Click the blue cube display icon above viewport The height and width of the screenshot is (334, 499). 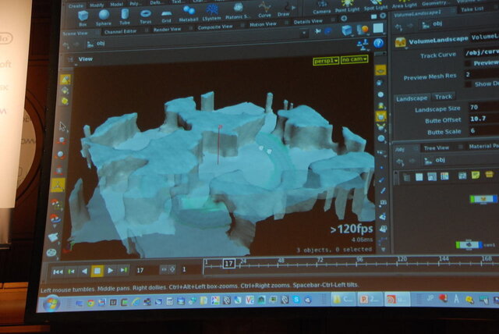(347, 30)
